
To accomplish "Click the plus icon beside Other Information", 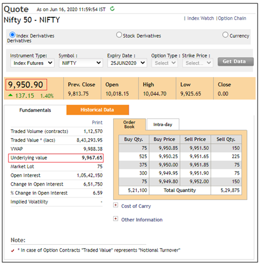I will click(116, 219).
